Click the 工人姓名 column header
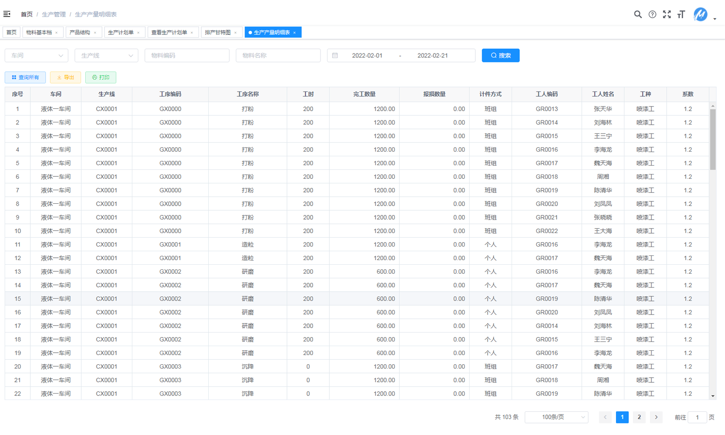The width and height of the screenshot is (725, 435). click(603, 94)
